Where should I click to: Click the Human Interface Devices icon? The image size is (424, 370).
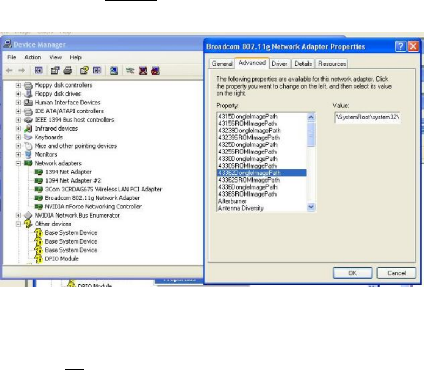[x=28, y=103]
